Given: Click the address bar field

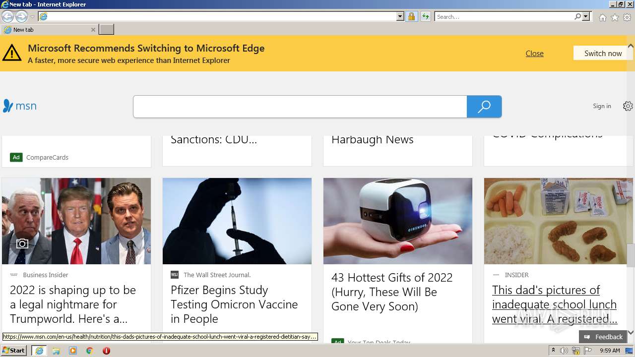Looking at the screenshot, I should point(217,17).
